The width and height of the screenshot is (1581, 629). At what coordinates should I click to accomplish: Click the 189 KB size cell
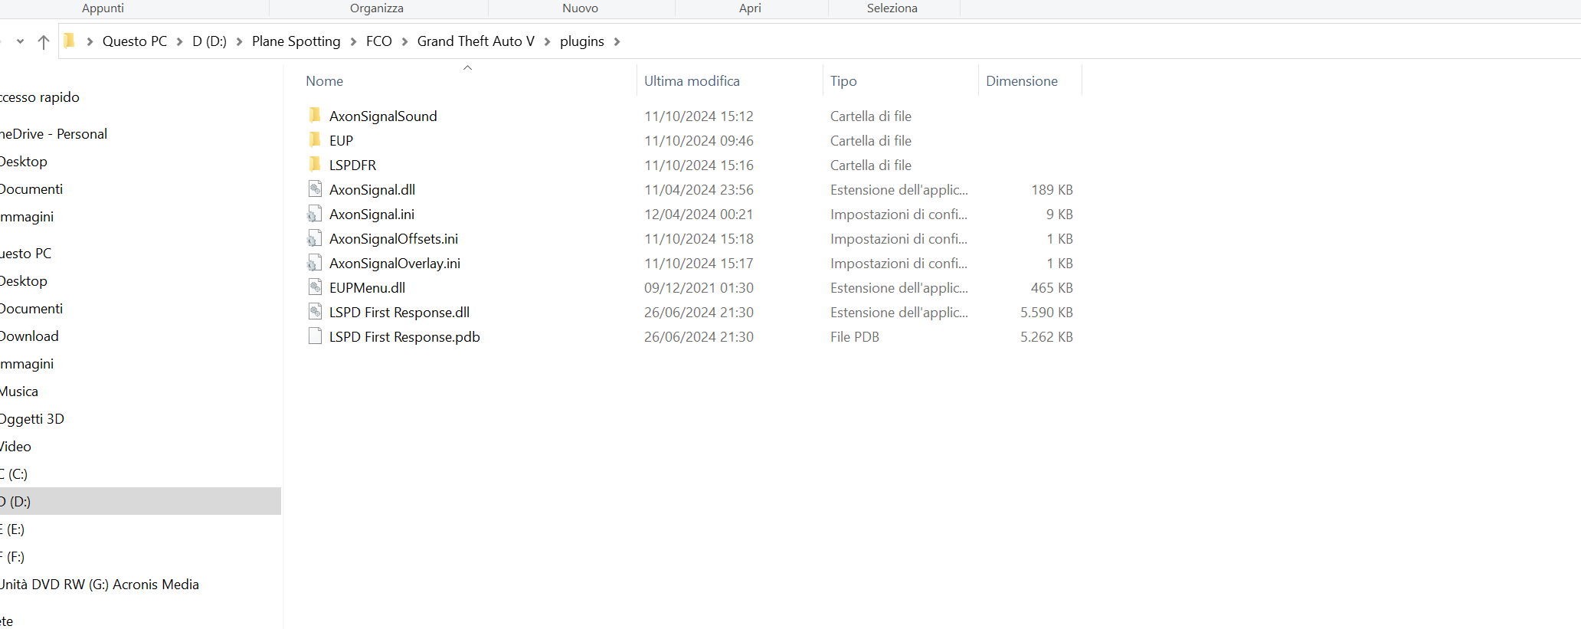coord(1052,190)
